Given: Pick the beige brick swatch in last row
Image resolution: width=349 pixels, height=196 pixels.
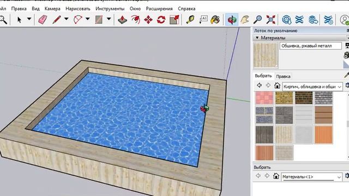Looking at the screenshot, I should point(284,152).
